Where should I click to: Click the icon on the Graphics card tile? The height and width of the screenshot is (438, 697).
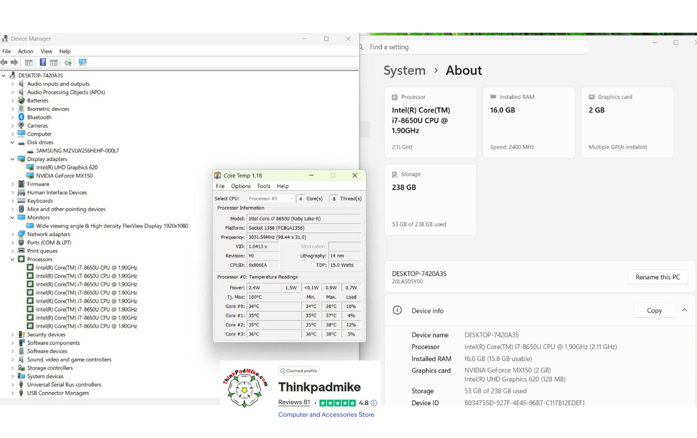point(591,97)
